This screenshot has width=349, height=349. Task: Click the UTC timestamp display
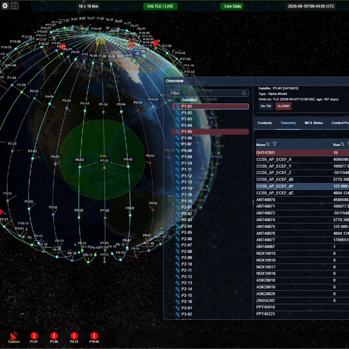click(311, 6)
